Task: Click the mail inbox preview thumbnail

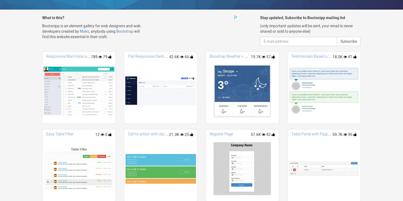Action: click(x=79, y=91)
